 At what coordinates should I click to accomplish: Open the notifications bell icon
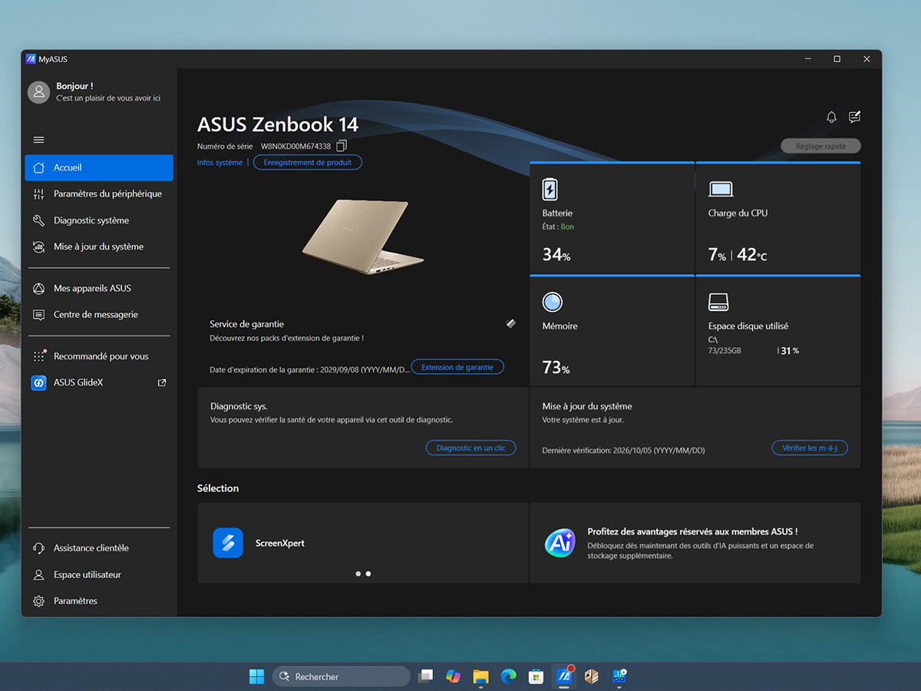point(831,117)
